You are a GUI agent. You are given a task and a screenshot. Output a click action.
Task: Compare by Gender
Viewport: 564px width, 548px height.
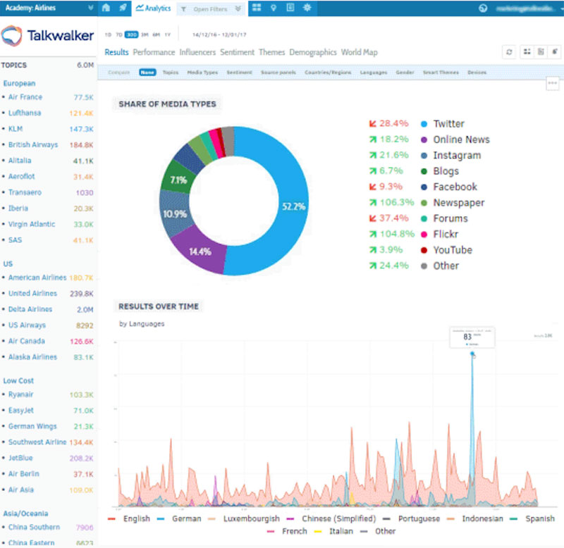point(405,73)
